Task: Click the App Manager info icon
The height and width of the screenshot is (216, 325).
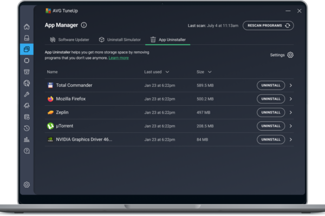Action: (83, 25)
